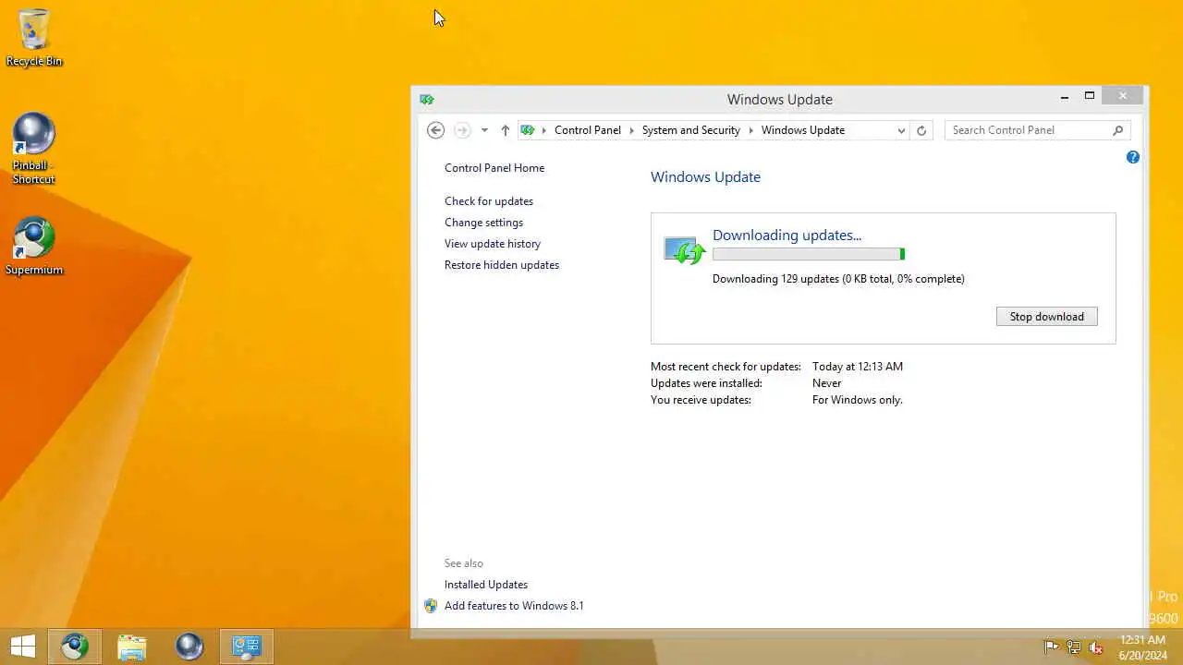Open View update history link
The image size is (1183, 665).
(493, 244)
